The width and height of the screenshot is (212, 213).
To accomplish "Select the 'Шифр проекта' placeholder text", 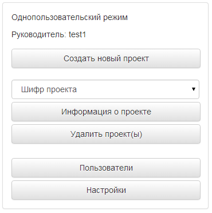I will [x=49, y=89].
